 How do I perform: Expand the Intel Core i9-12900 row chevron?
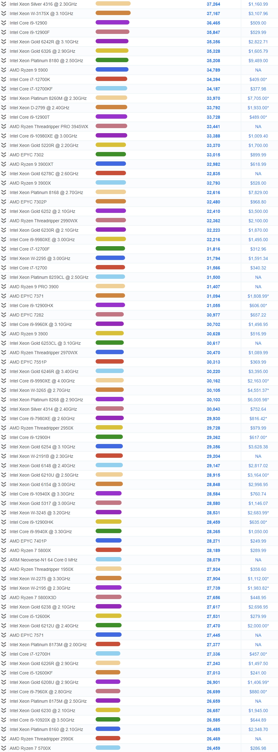(3, 23)
